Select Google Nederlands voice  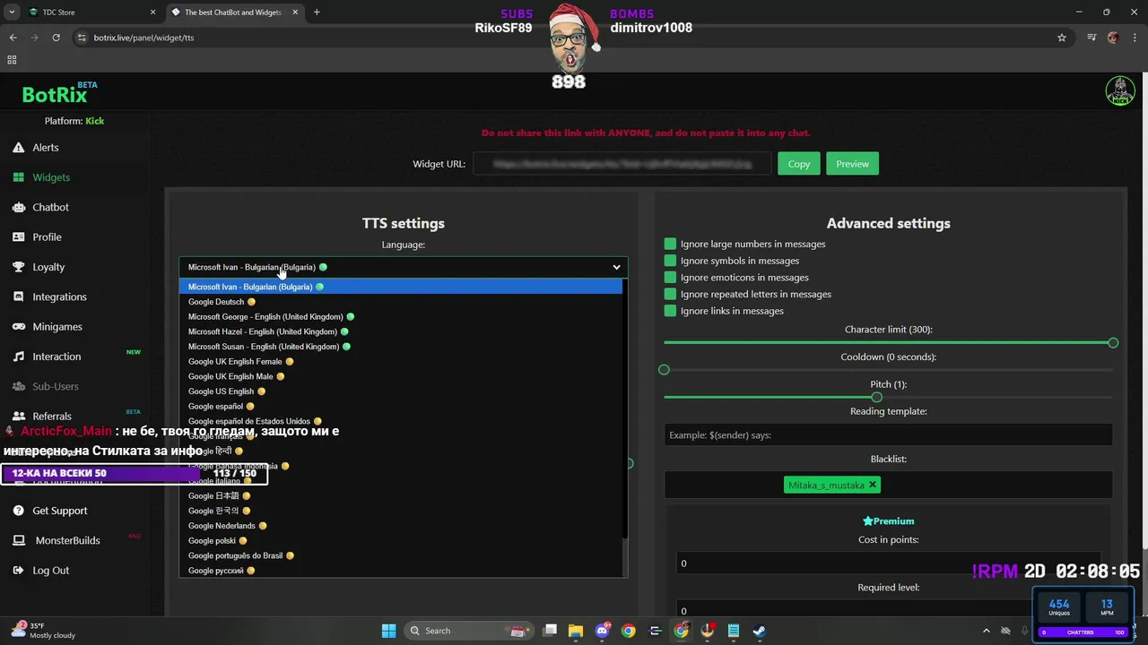click(x=401, y=526)
